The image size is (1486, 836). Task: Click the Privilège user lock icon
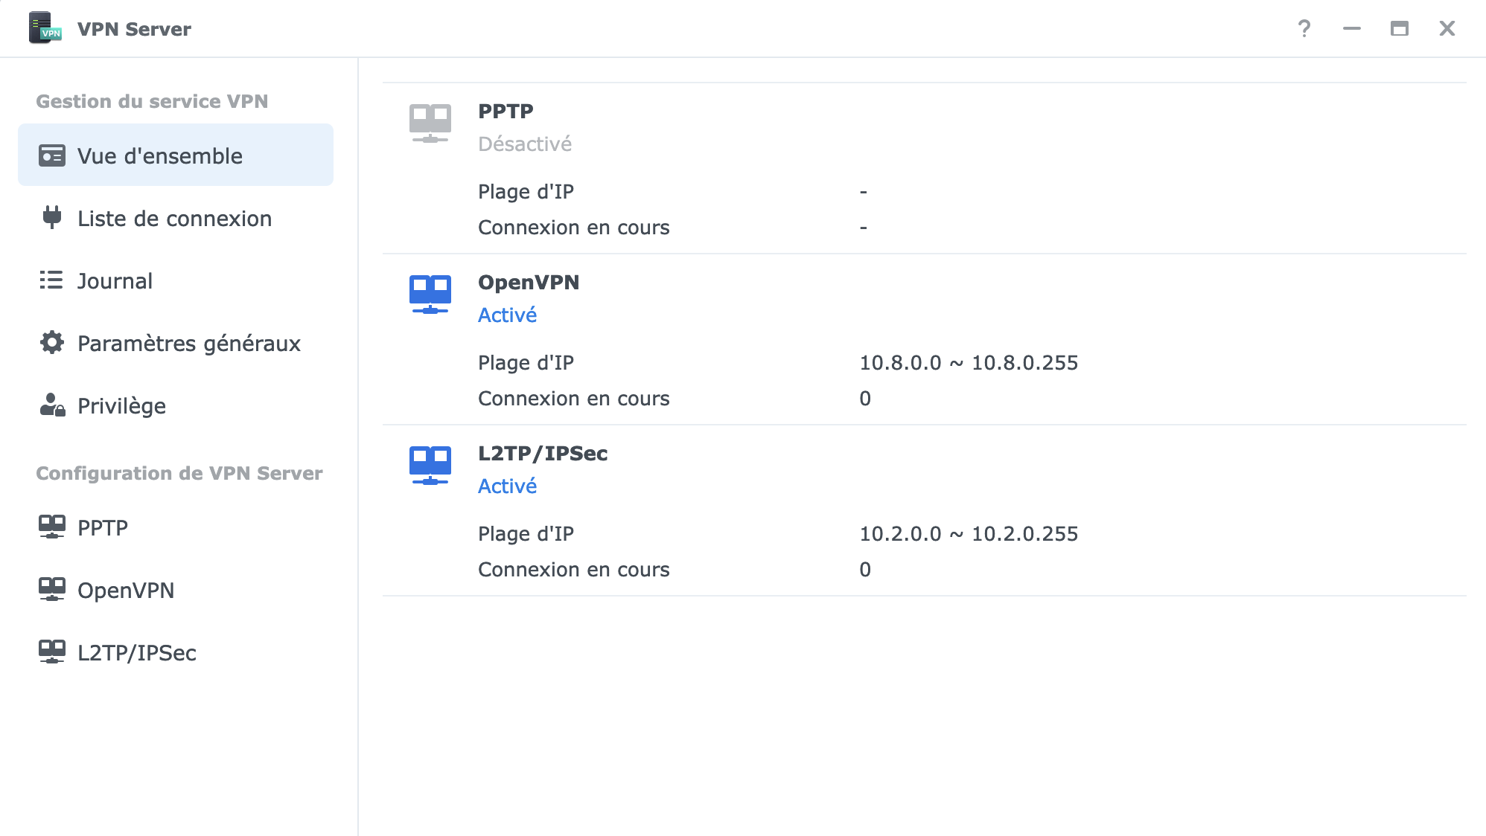click(x=52, y=405)
